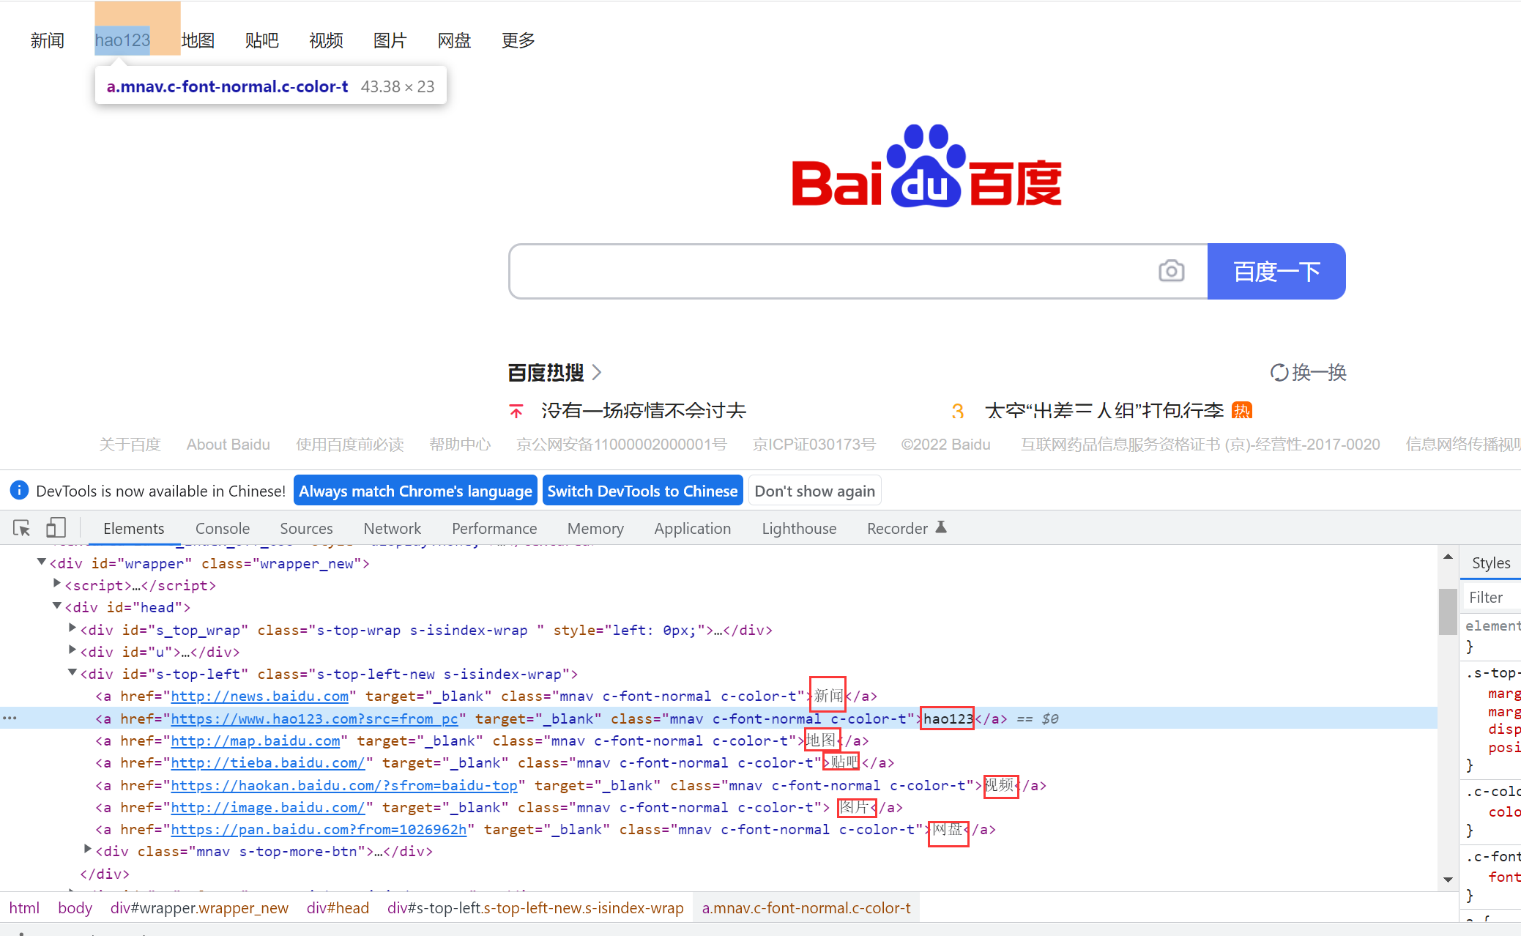Viewport: 1521px width, 936px height.
Task: Click the hao123 navigation link
Action: [x=122, y=40]
